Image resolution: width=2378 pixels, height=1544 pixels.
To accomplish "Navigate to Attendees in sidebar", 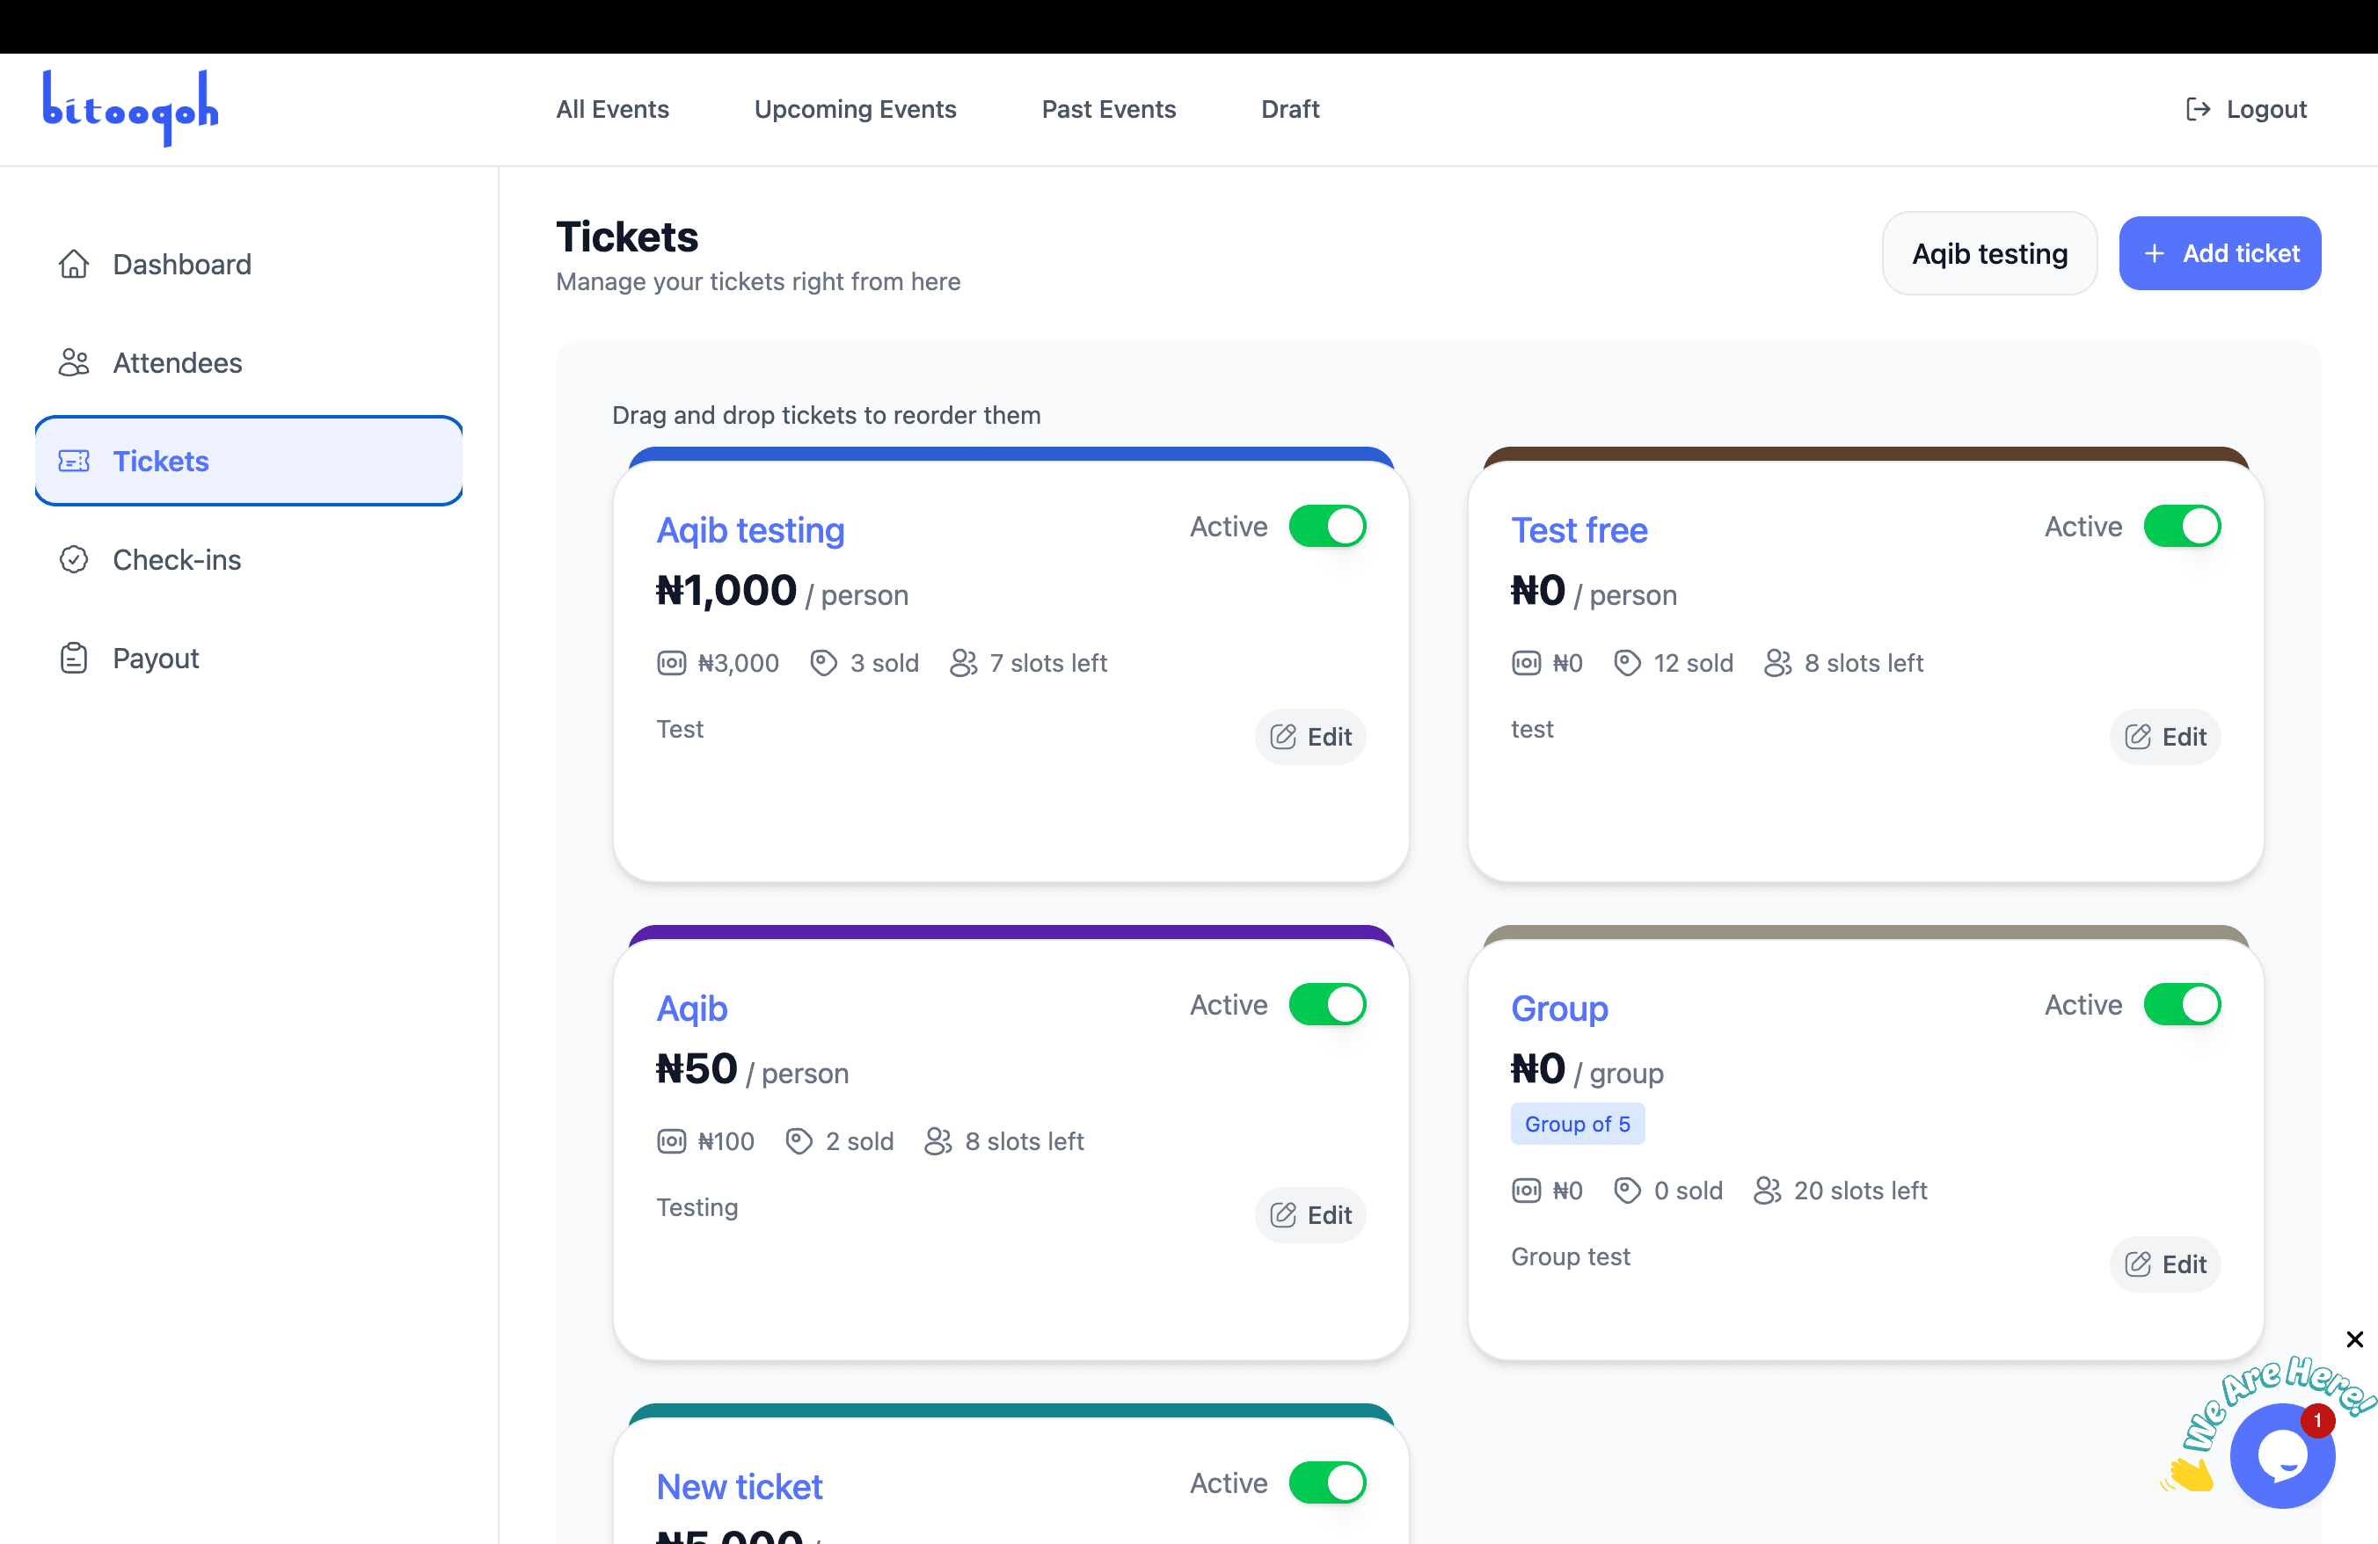I will pyautogui.click(x=249, y=362).
